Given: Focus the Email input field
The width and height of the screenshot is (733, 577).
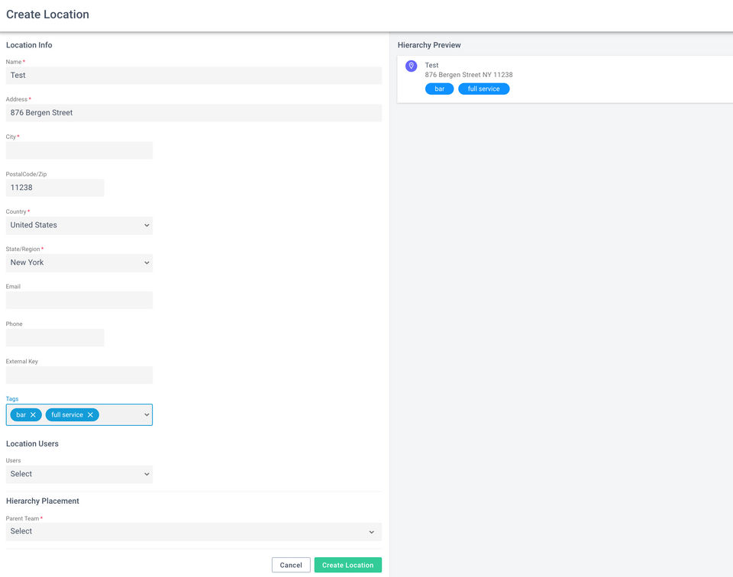Looking at the screenshot, I should click(x=79, y=300).
